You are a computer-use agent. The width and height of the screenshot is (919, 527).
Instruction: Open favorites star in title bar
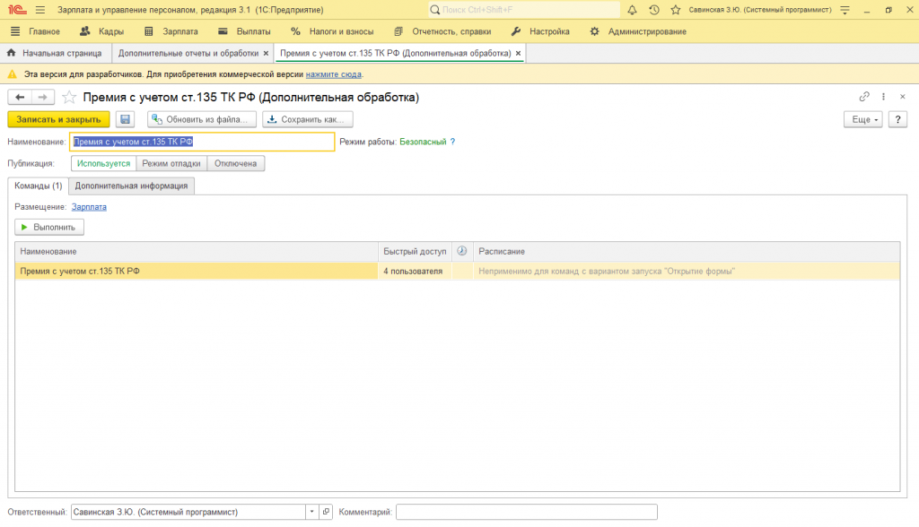click(676, 10)
